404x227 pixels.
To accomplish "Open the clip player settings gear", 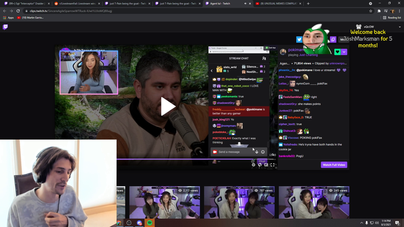I will [x=253, y=165].
